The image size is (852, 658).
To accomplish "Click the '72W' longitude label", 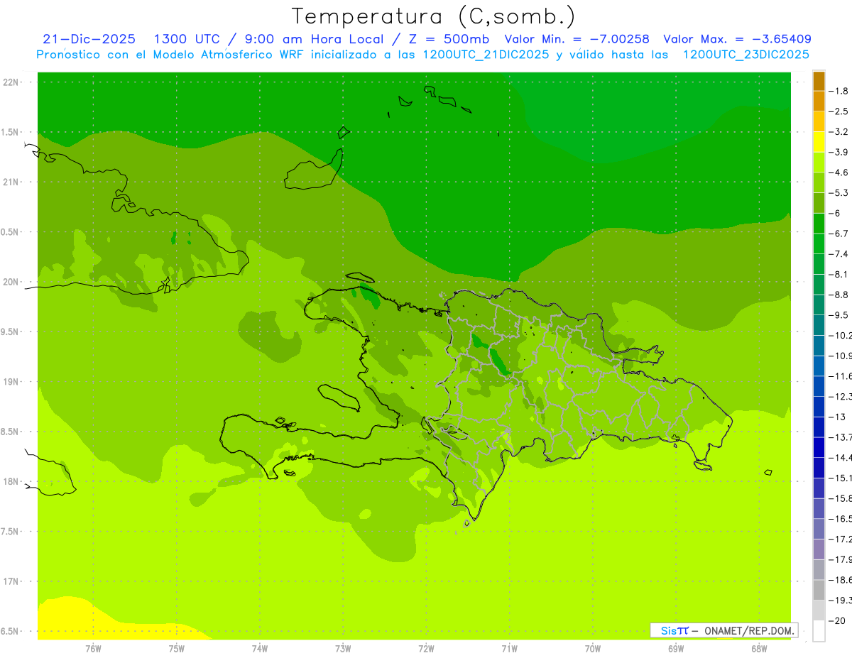I will coord(426,648).
